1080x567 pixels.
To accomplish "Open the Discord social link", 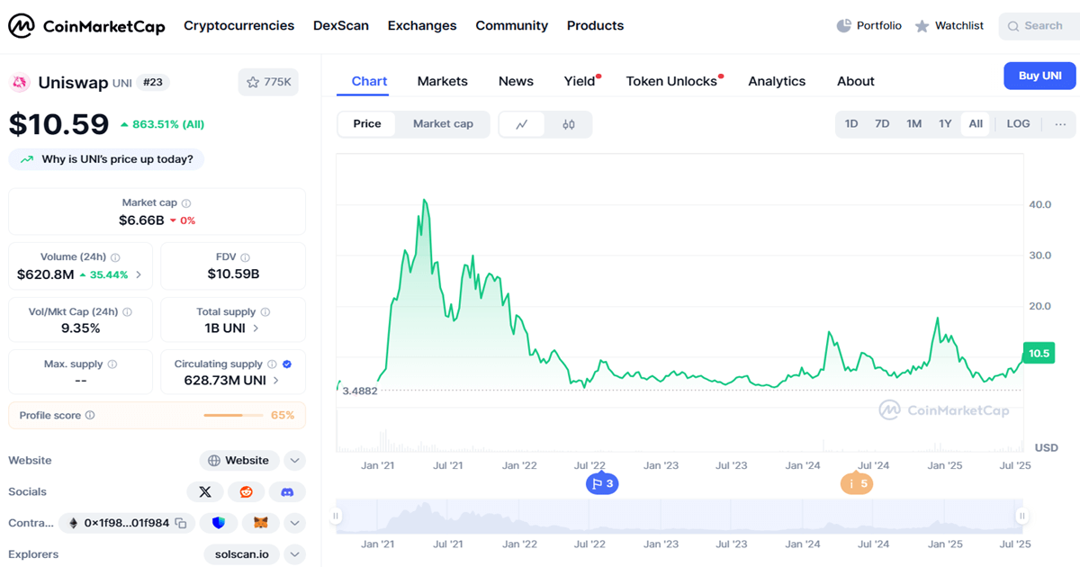I will 287,492.
